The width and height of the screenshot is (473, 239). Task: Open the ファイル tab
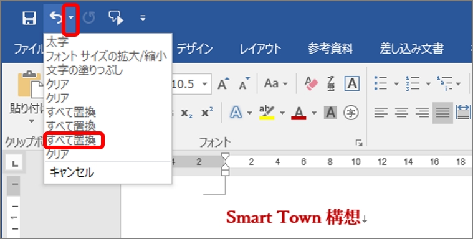(x=29, y=49)
